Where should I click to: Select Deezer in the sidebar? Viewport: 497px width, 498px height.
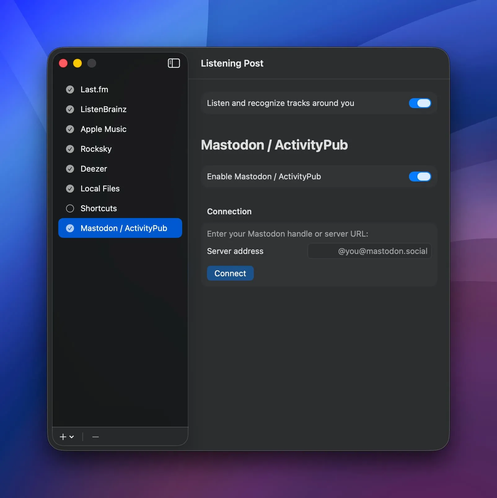pyautogui.click(x=93, y=169)
